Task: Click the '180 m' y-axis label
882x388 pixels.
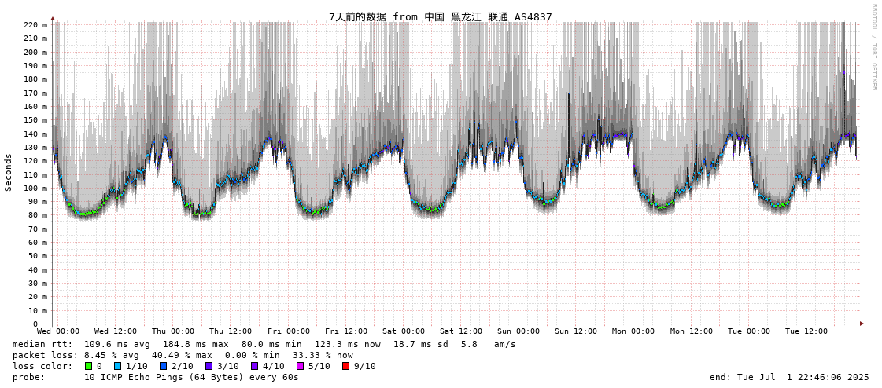Action: click(36, 79)
